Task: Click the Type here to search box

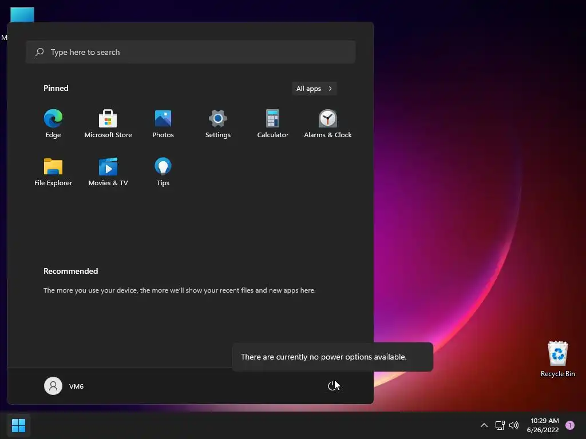Action: coord(191,52)
